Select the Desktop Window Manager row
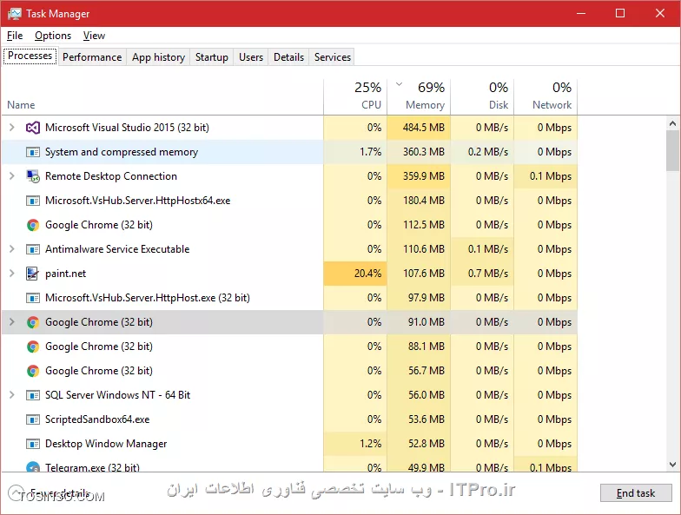The height and width of the screenshot is (515, 681). tap(289, 444)
